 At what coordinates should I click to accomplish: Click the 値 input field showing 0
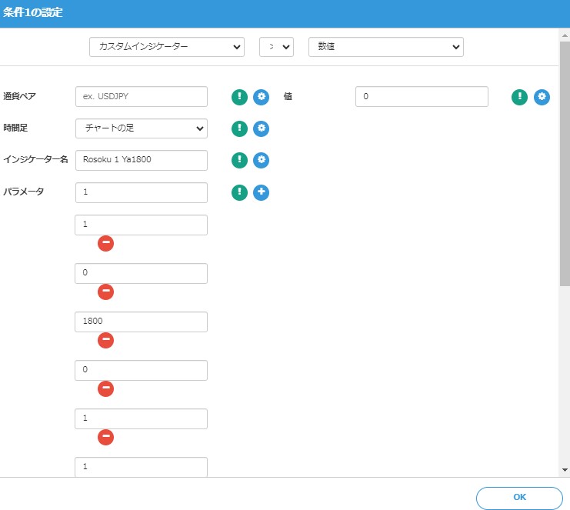click(422, 97)
